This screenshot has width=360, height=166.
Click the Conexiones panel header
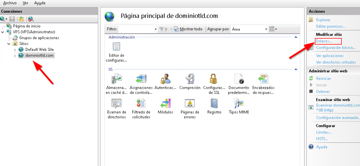tap(49, 11)
